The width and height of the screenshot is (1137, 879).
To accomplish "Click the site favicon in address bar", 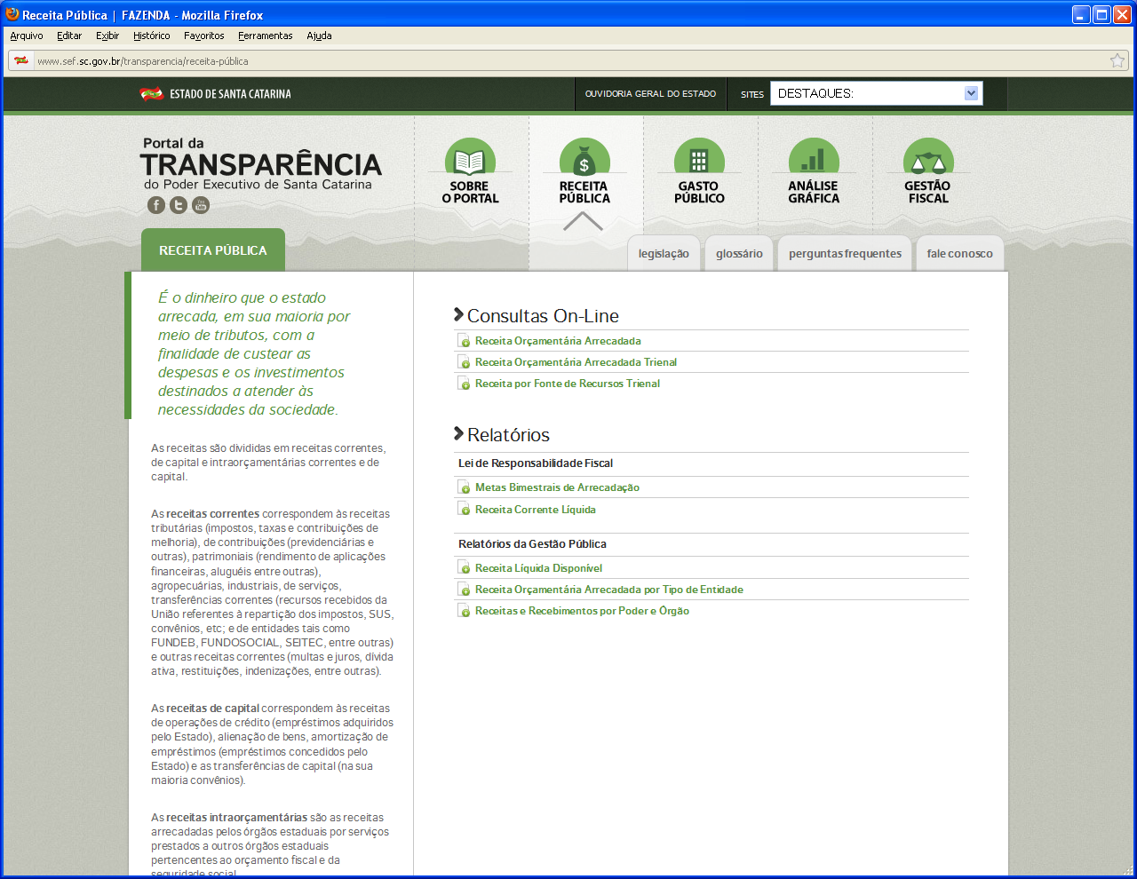I will pos(21,60).
